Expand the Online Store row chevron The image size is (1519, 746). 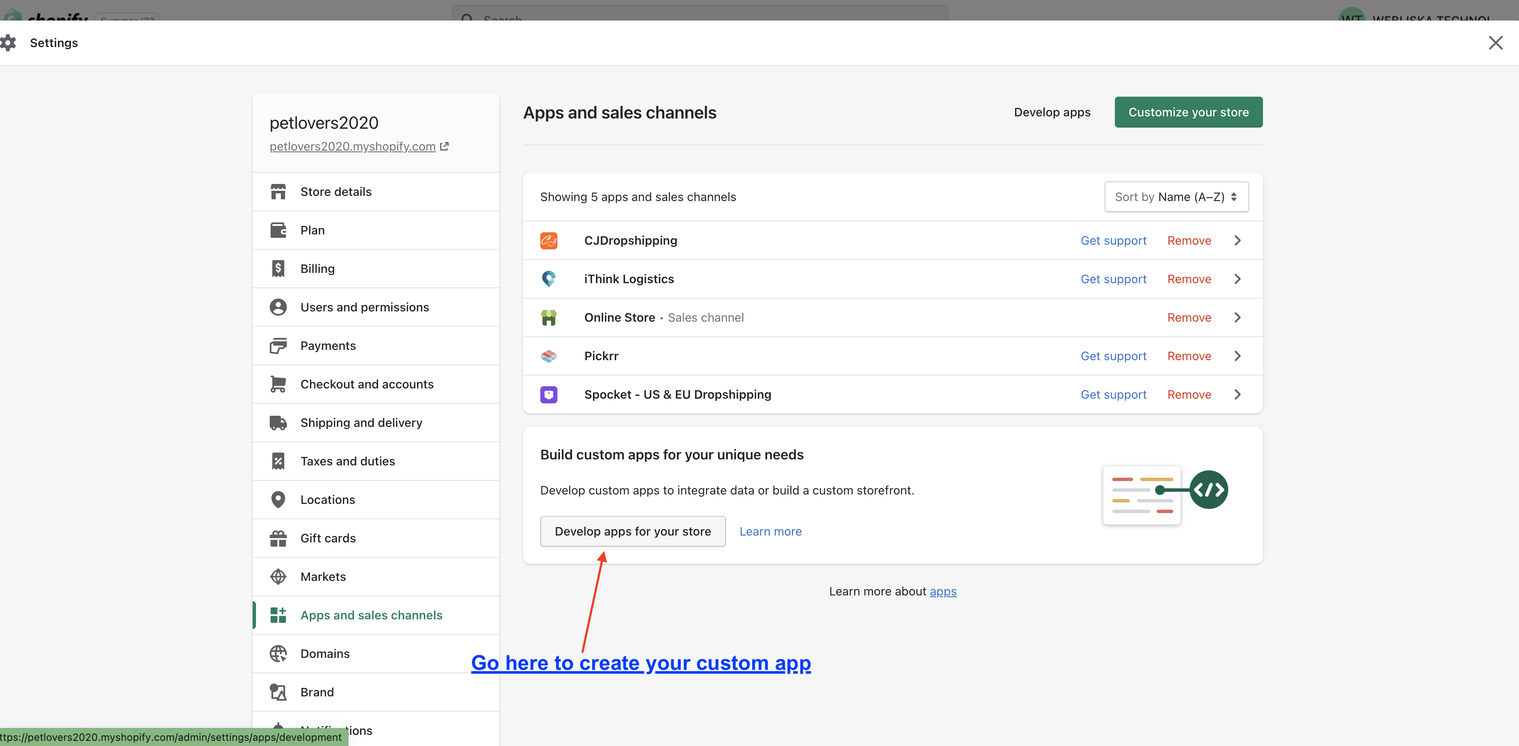(1238, 318)
